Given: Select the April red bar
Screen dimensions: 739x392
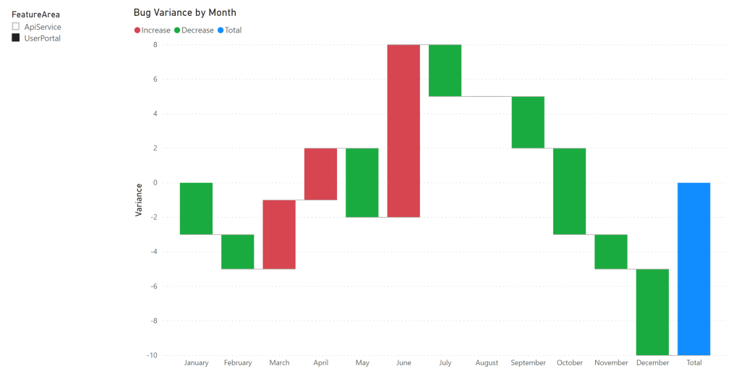Looking at the screenshot, I should tap(320, 174).
